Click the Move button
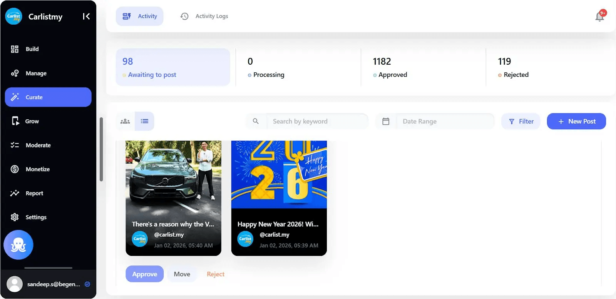The image size is (616, 299). pos(182,274)
